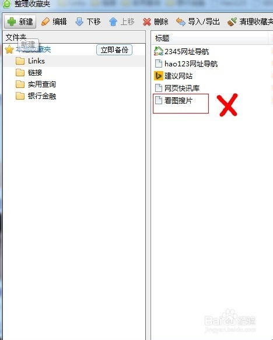
Task: Click the red X 删除 delete icon
Action: tap(147, 22)
